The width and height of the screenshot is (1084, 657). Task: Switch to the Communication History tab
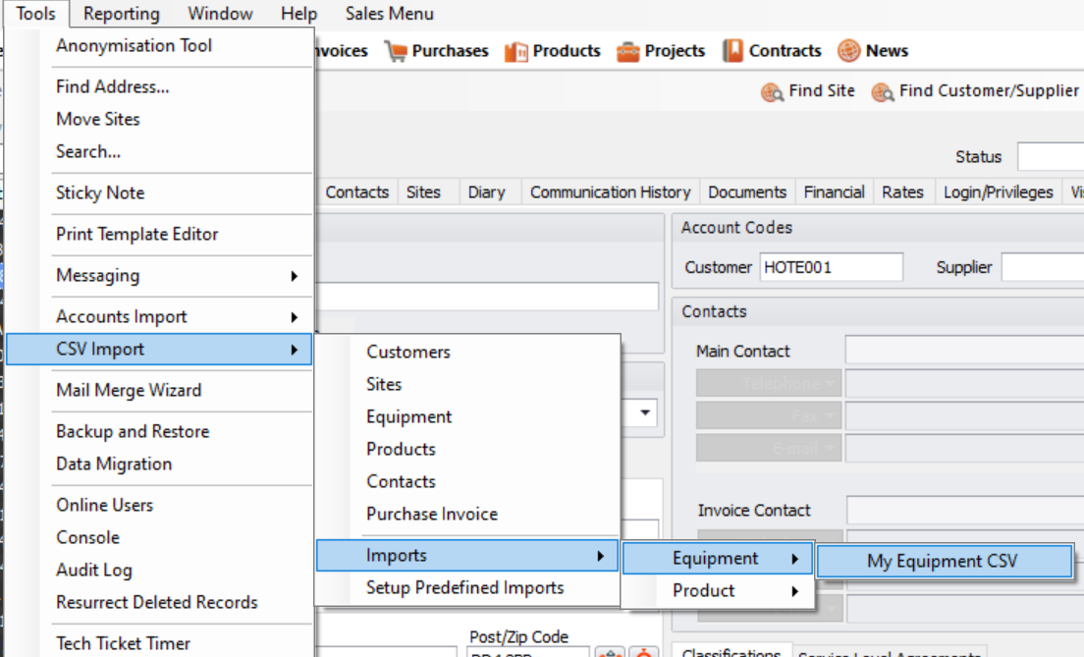pyautogui.click(x=610, y=192)
